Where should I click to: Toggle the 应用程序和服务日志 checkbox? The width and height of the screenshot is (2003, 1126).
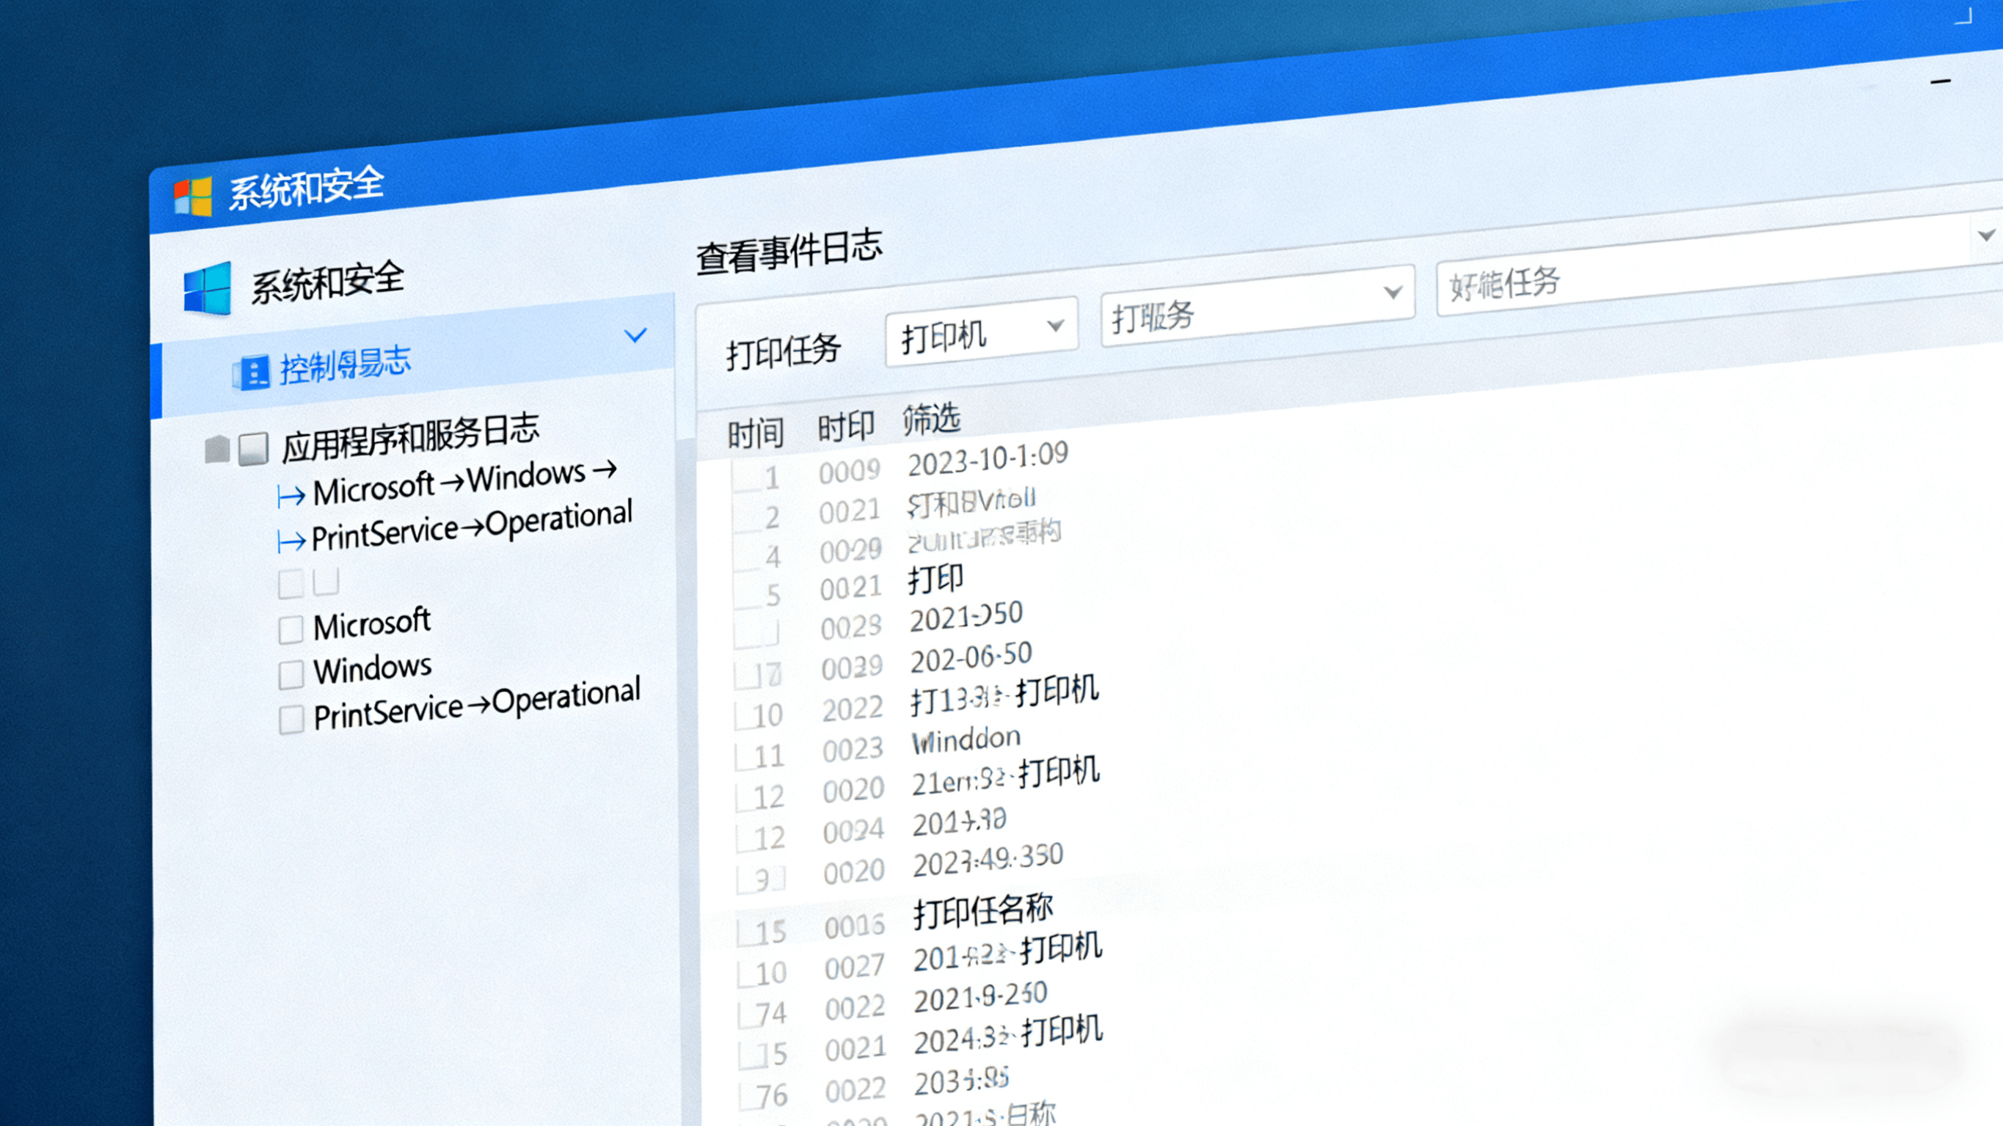[x=253, y=449]
